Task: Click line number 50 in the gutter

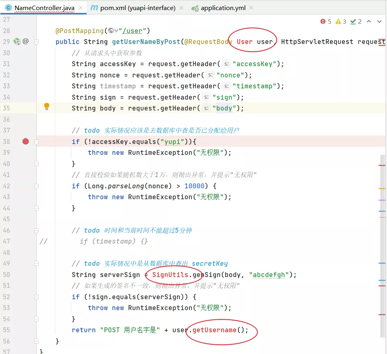Action: pos(7,275)
